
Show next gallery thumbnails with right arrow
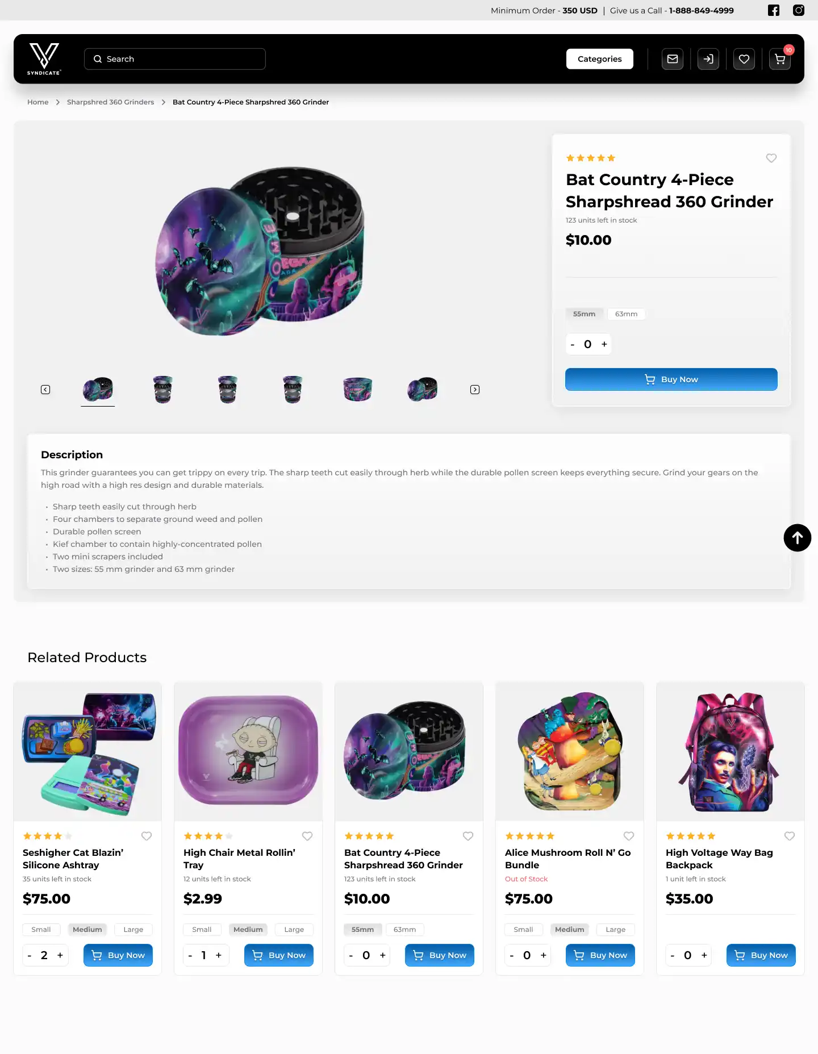[475, 390]
